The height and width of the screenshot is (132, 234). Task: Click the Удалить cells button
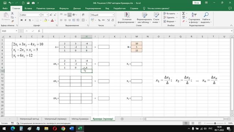pos(170,17)
